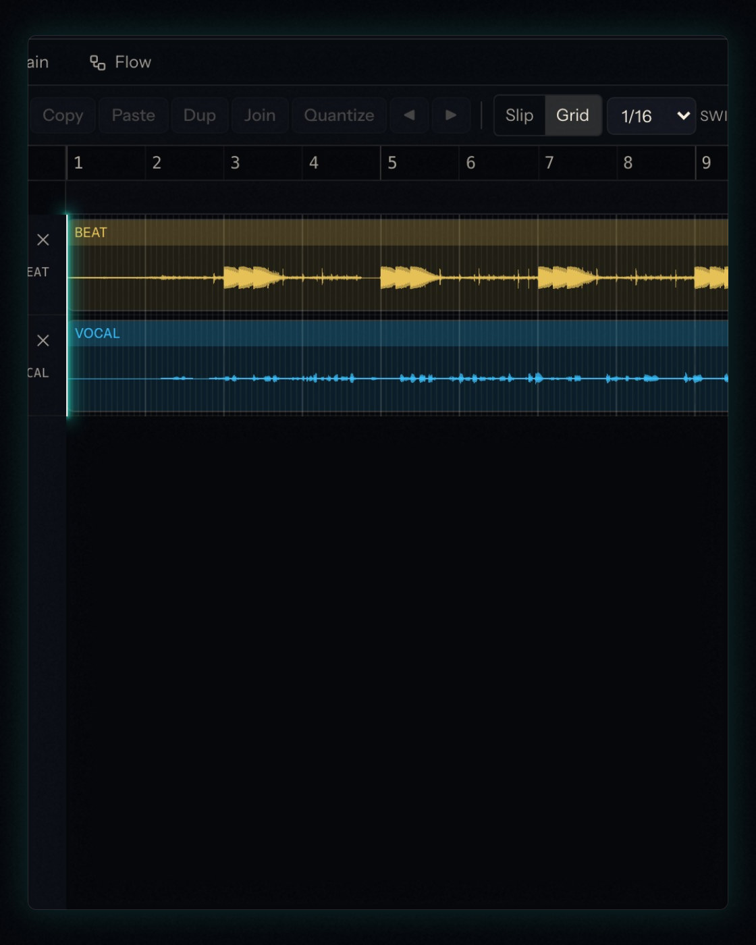Click bar 6 on the ruler
Viewport: 756px width, 945px height.
click(470, 163)
